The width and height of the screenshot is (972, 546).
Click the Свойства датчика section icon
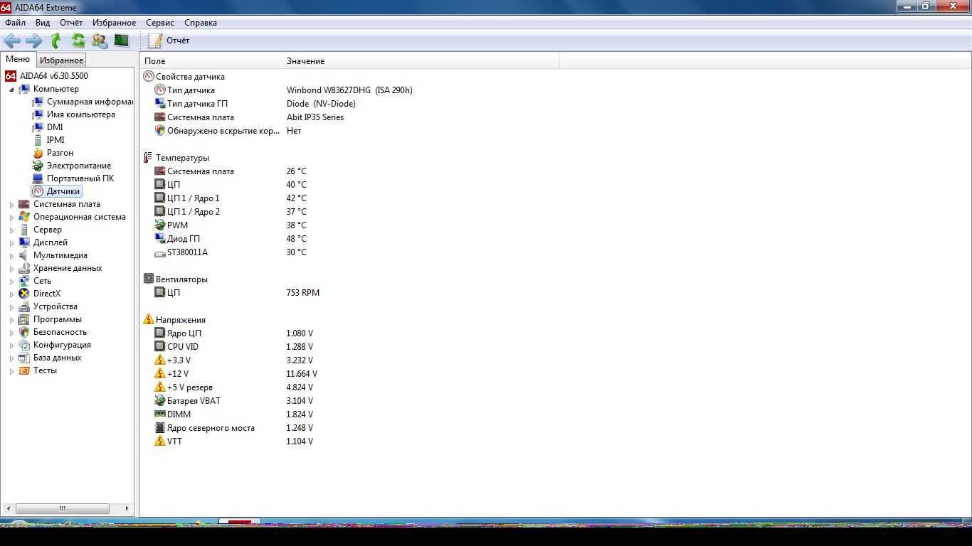click(149, 77)
